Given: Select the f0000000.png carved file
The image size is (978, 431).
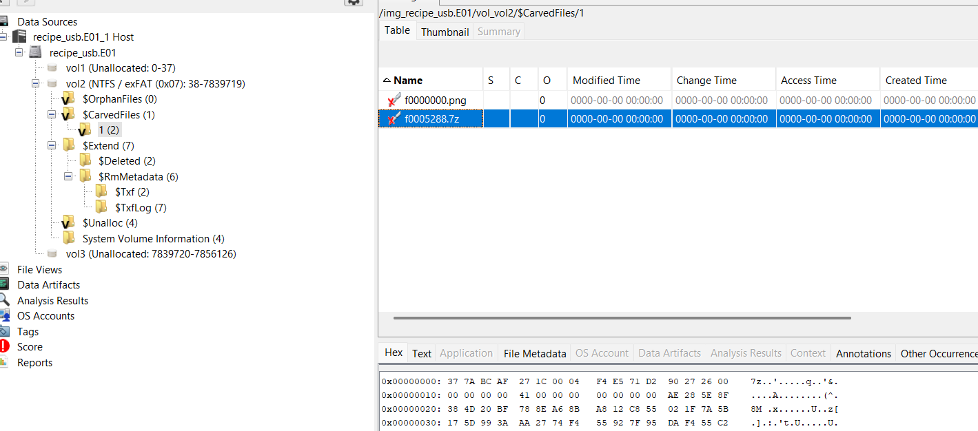Looking at the screenshot, I should (x=435, y=99).
